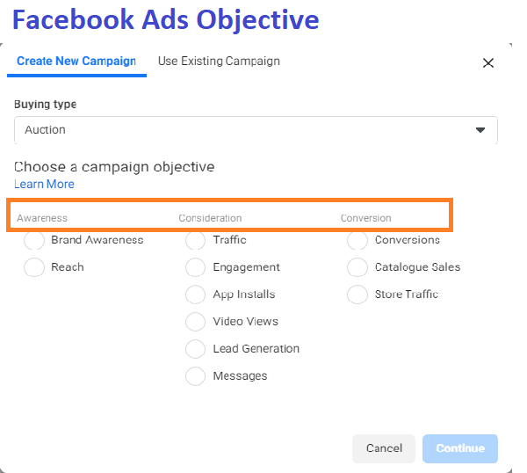This screenshot has width=527, height=473.
Task: Select the Store Traffic objective
Action: tap(357, 295)
